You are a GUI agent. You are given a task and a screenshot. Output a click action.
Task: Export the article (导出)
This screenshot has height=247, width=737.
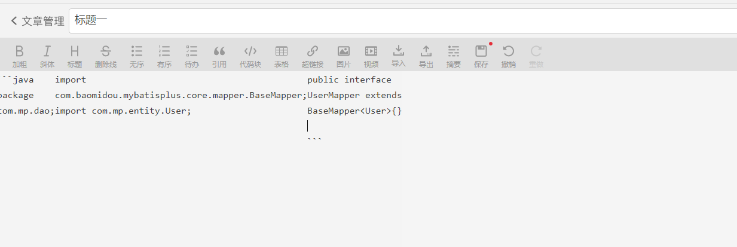[426, 57]
